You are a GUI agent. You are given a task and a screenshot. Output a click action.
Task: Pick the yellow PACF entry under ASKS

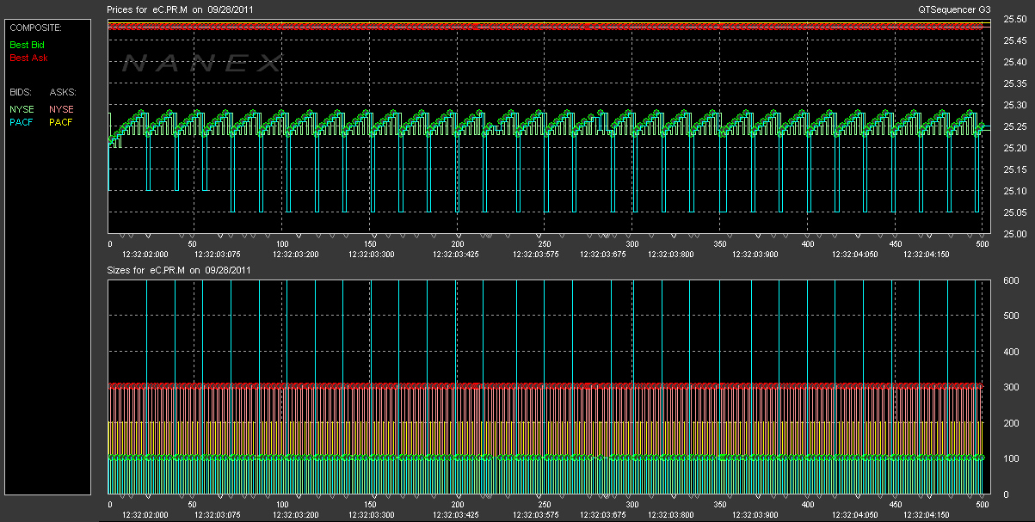click(61, 123)
